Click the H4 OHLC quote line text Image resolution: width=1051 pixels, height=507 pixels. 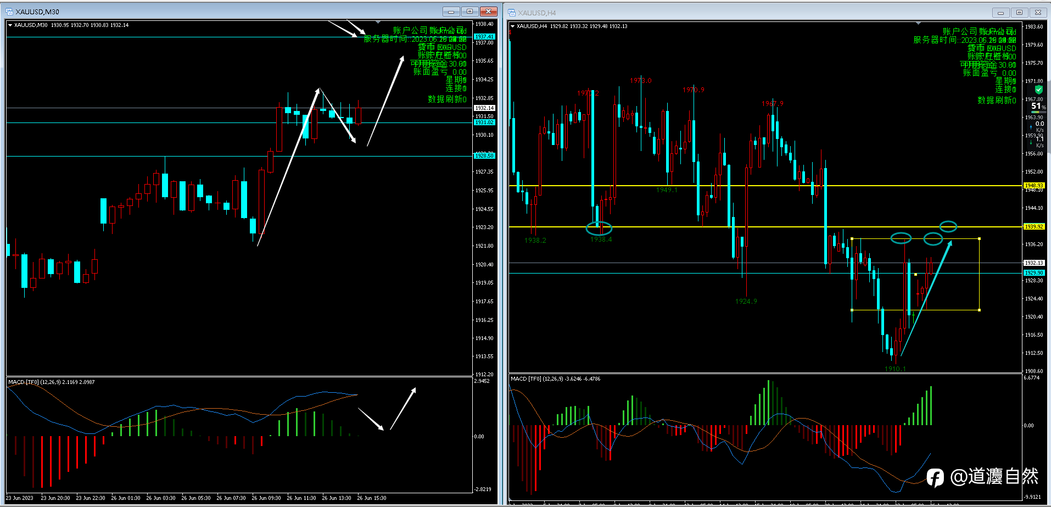point(572,26)
